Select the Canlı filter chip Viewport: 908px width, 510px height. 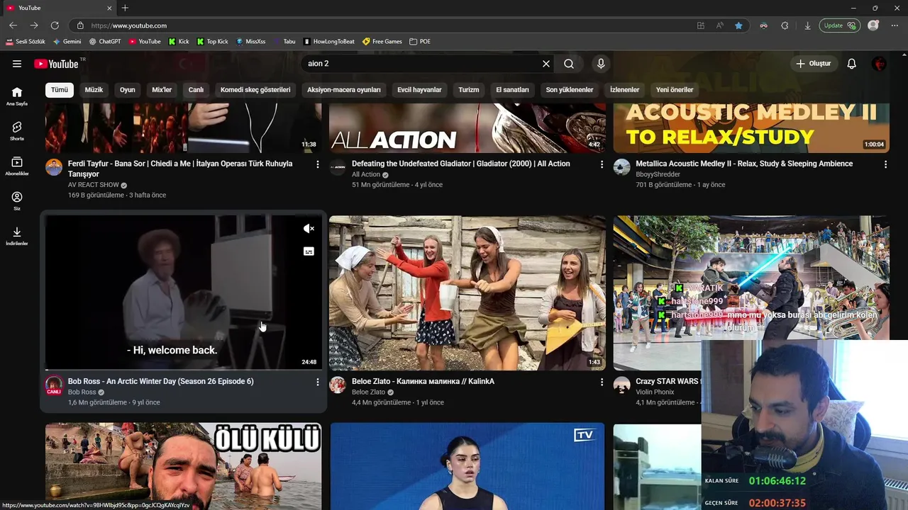(196, 90)
